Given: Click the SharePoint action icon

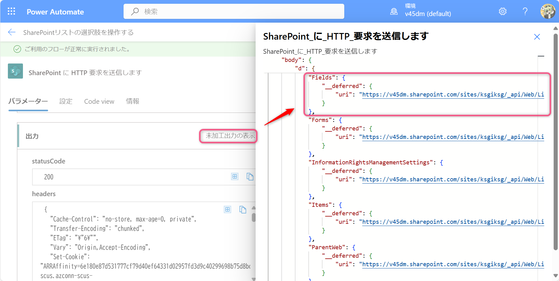Looking at the screenshot, I should tap(15, 71).
